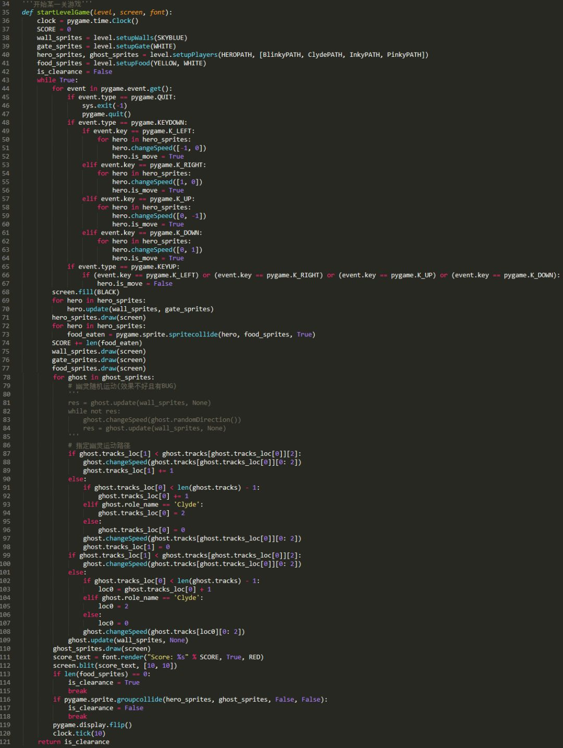
Task: Click the 'pygame.quit()' line
Action: 106,114
